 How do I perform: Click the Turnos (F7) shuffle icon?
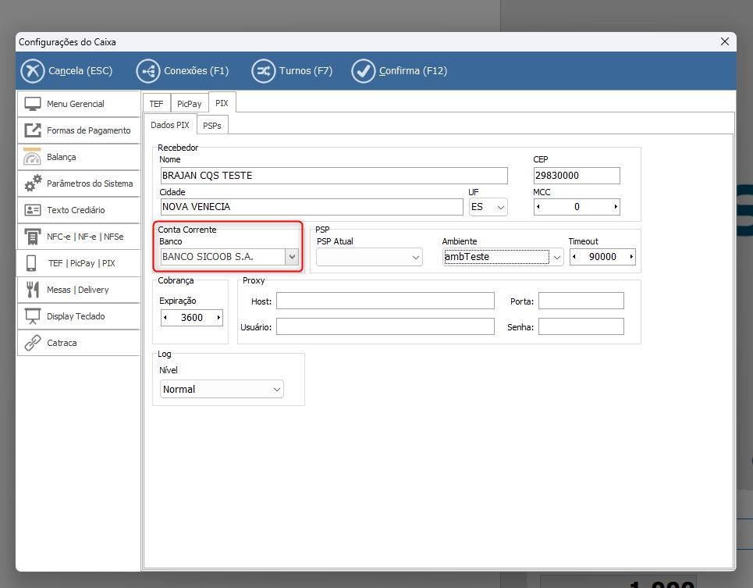[x=263, y=71]
